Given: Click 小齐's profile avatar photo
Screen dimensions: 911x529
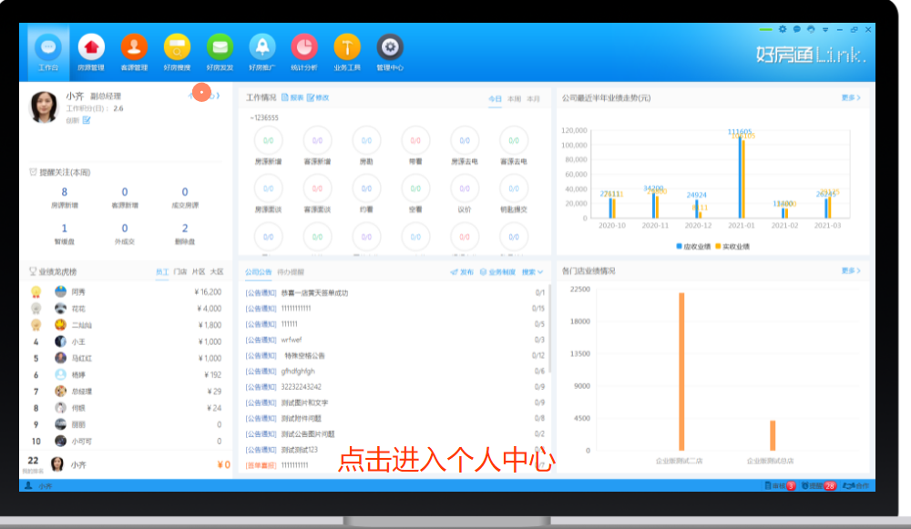Looking at the screenshot, I should tap(44, 107).
